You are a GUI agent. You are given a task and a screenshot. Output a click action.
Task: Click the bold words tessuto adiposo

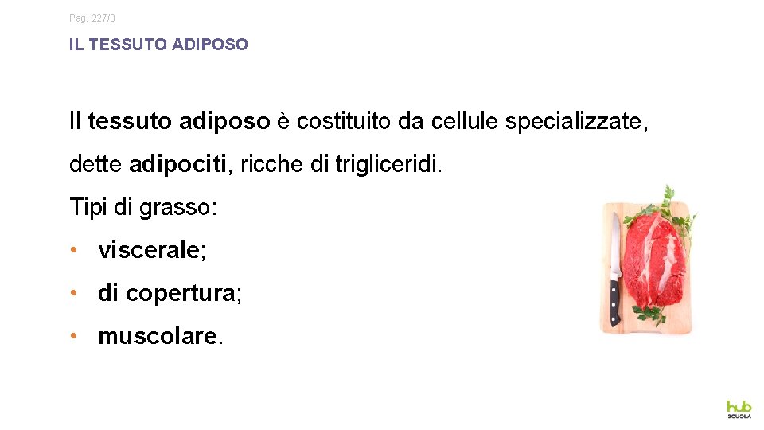[179, 122]
